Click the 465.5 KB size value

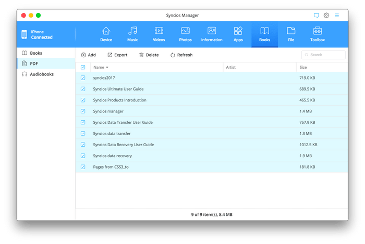click(307, 100)
